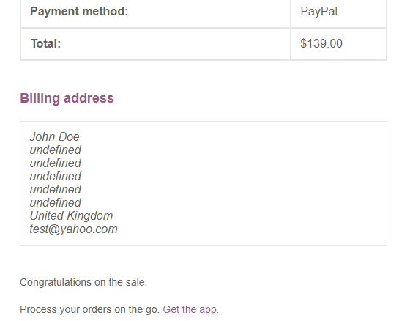
Task: Click the PayPal payment method value
Action: [318, 12]
